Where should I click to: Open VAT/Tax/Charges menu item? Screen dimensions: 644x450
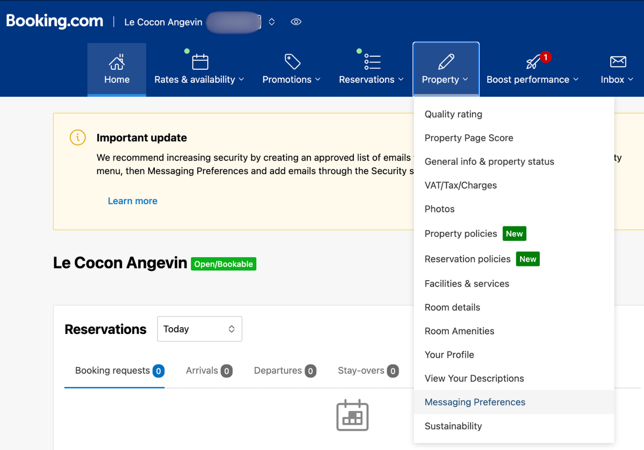tap(514, 185)
